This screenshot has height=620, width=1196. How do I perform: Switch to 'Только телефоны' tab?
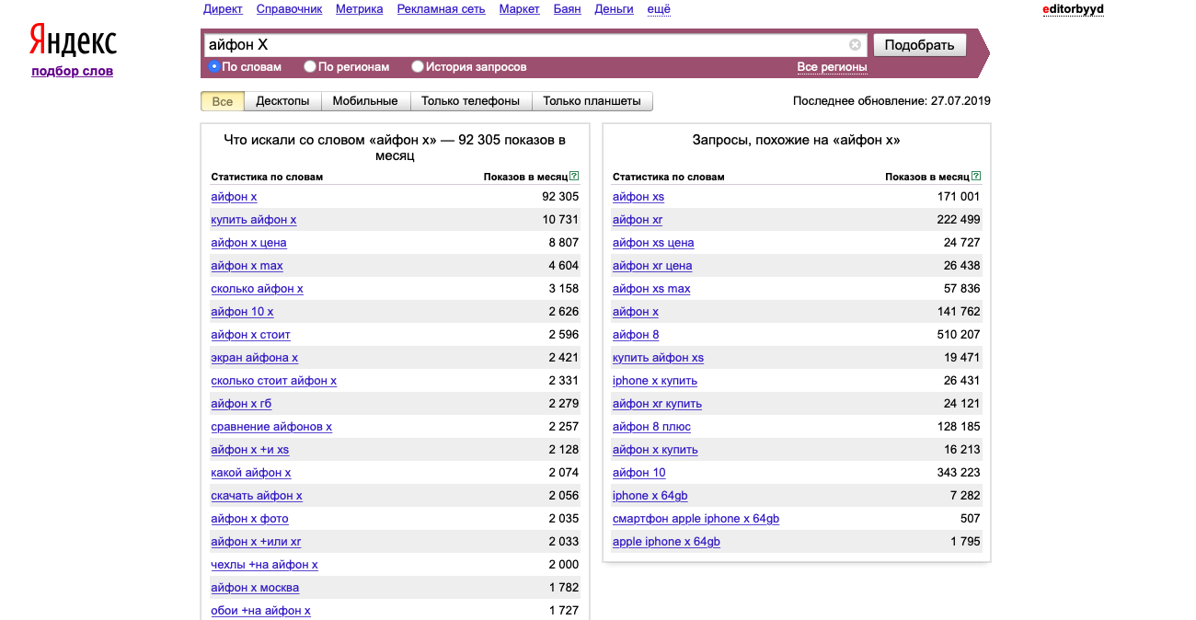click(x=471, y=101)
